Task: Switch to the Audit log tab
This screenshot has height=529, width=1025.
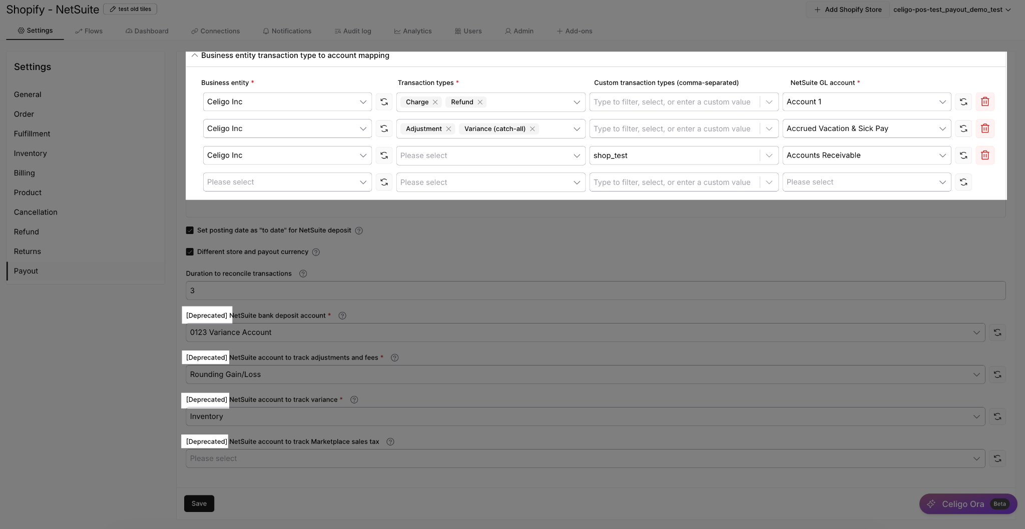Action: pyautogui.click(x=353, y=31)
